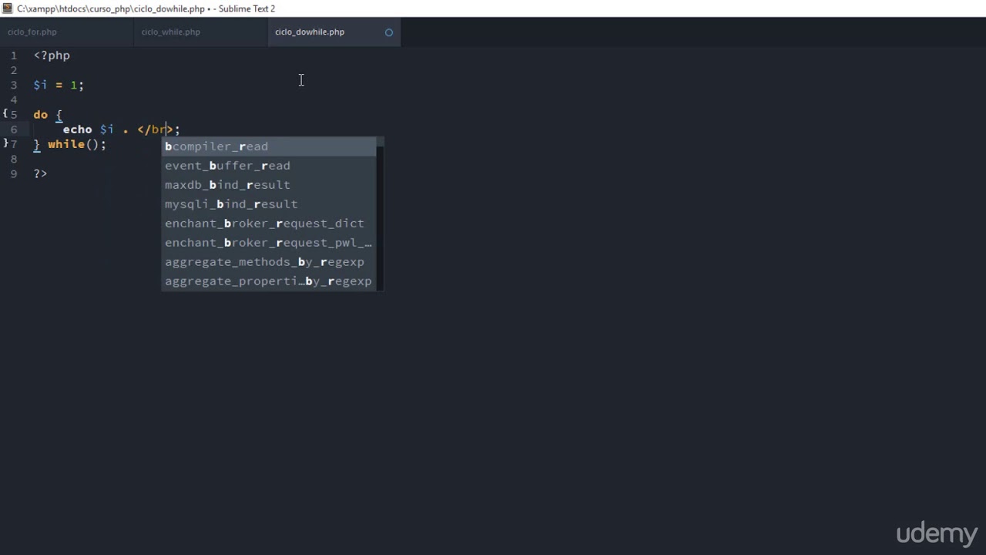Image resolution: width=986 pixels, height=555 pixels.
Task: Select aggregate_properti…by_regexp suggestion
Action: (x=269, y=281)
